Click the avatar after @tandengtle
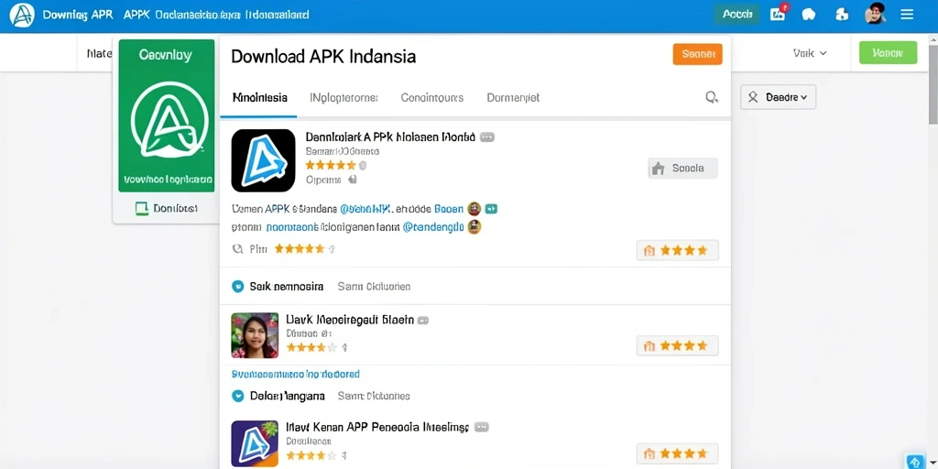 tap(474, 227)
